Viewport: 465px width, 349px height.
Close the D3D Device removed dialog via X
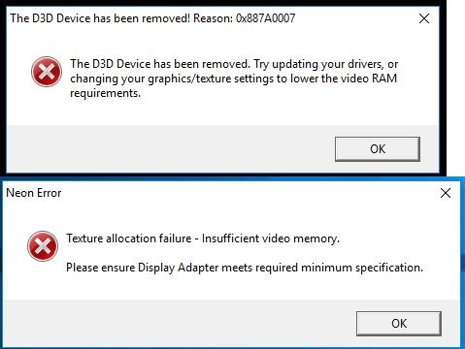coord(424,18)
